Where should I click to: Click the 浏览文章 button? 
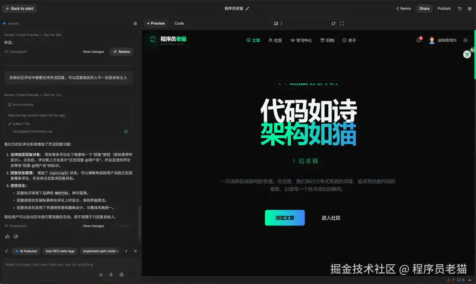tap(284, 218)
